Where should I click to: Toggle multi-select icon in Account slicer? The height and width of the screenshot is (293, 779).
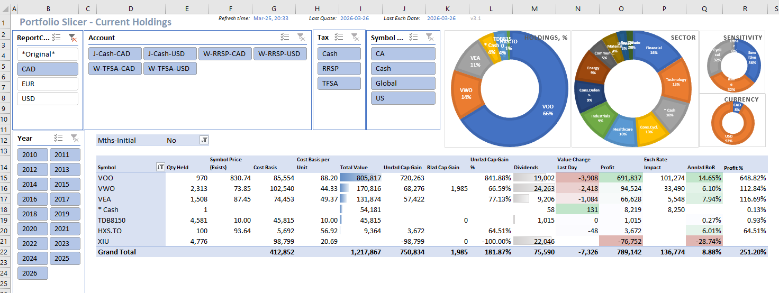coord(285,37)
